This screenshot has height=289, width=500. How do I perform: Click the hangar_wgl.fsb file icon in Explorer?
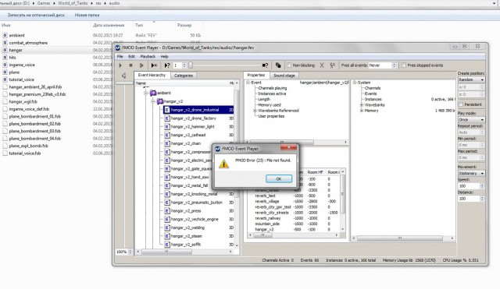(x=5, y=102)
